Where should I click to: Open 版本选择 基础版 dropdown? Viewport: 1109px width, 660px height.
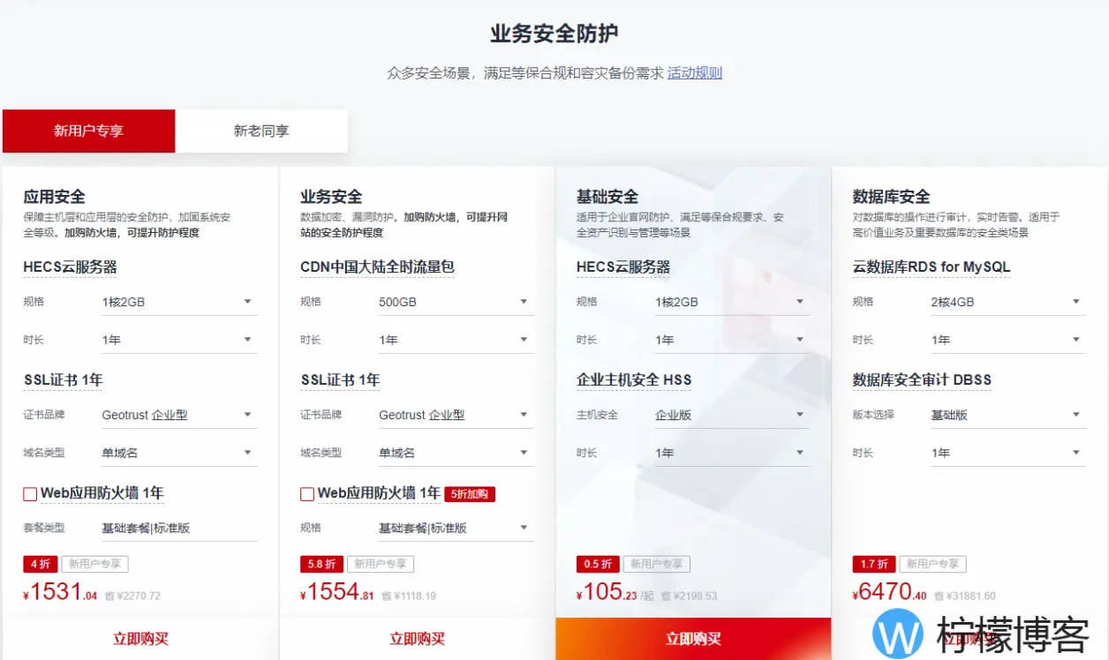point(1009,415)
